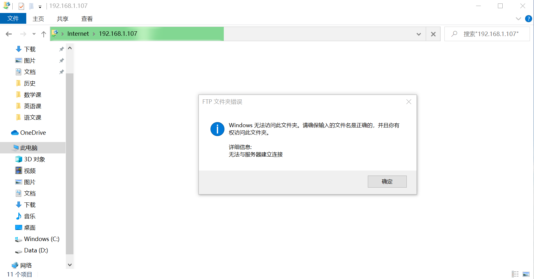Select pinned 图片 in quick access

(x=29, y=60)
